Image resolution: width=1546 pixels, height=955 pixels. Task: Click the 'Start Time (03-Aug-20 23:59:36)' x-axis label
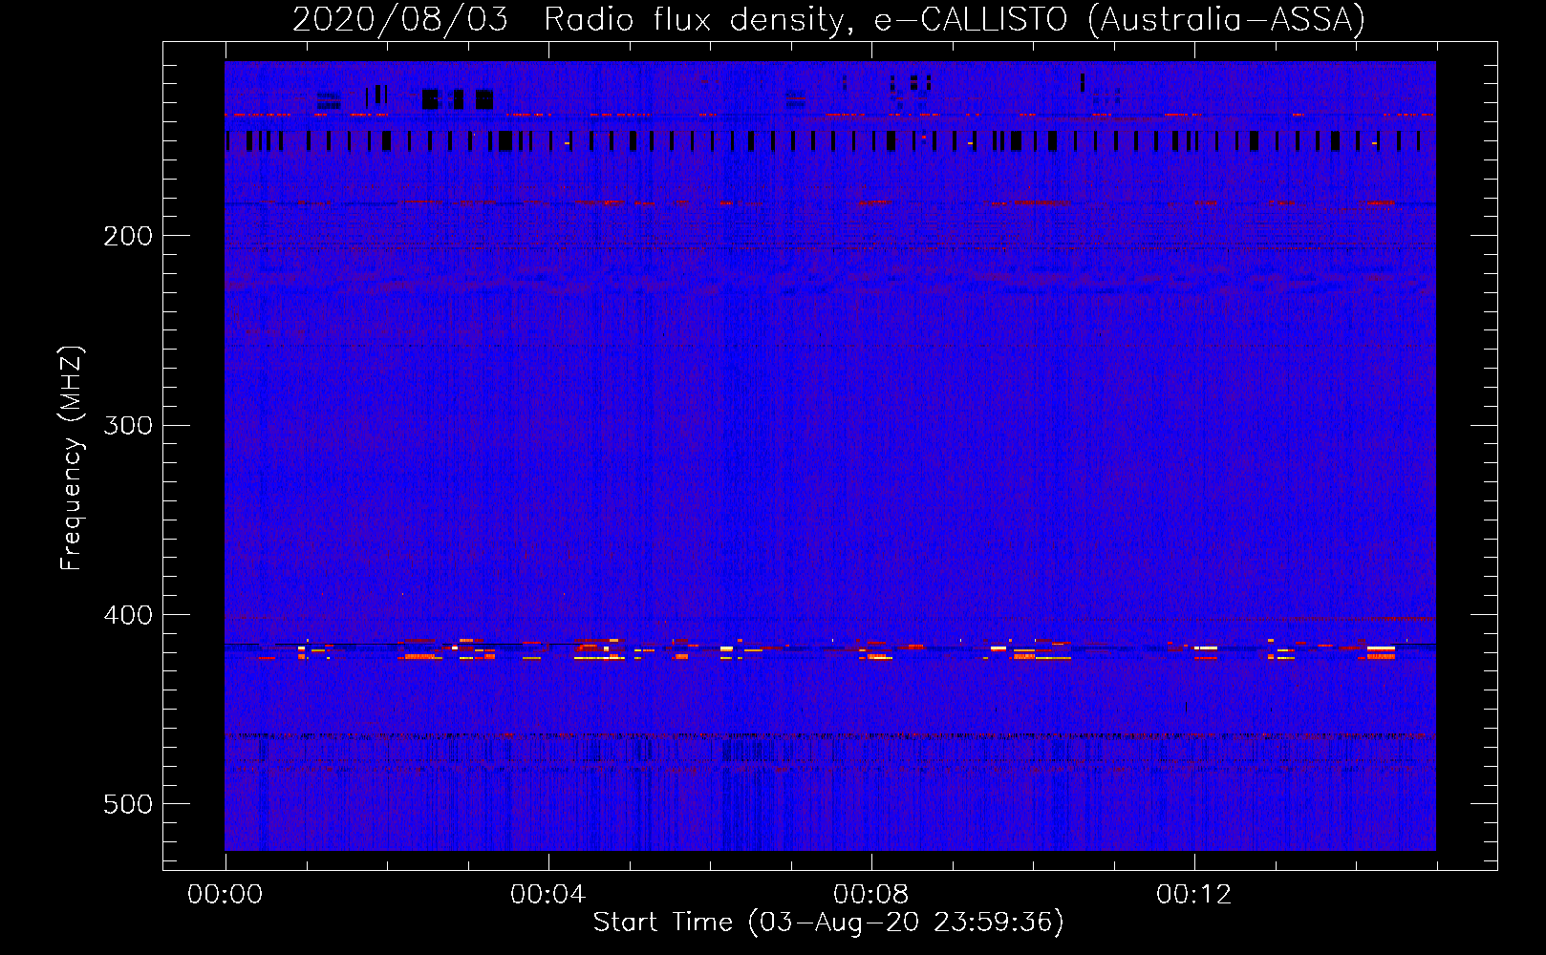(x=828, y=923)
